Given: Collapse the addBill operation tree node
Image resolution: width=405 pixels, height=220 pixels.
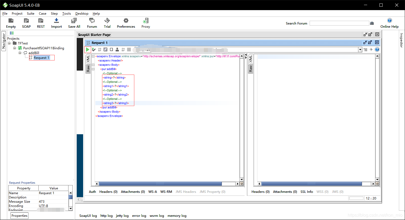Looking at the screenshot, I should (x=20, y=53).
